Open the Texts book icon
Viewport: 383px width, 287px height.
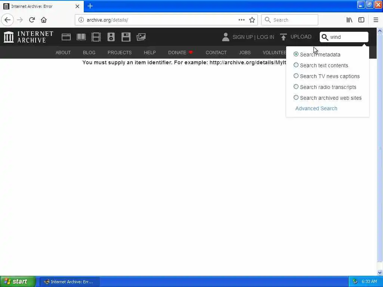point(81,37)
